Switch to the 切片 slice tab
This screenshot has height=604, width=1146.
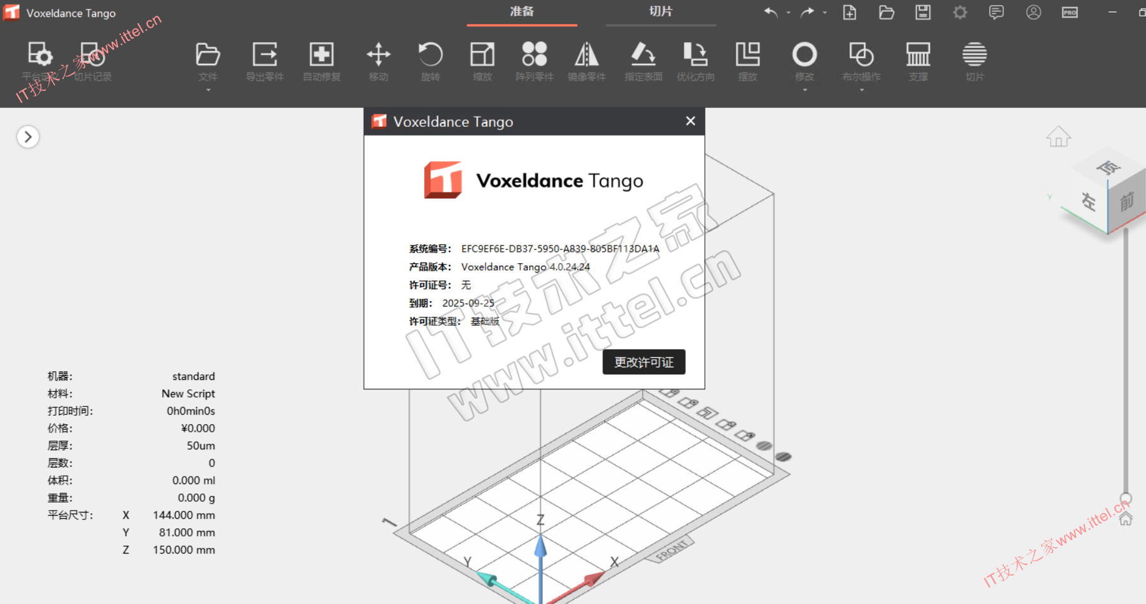pos(661,13)
